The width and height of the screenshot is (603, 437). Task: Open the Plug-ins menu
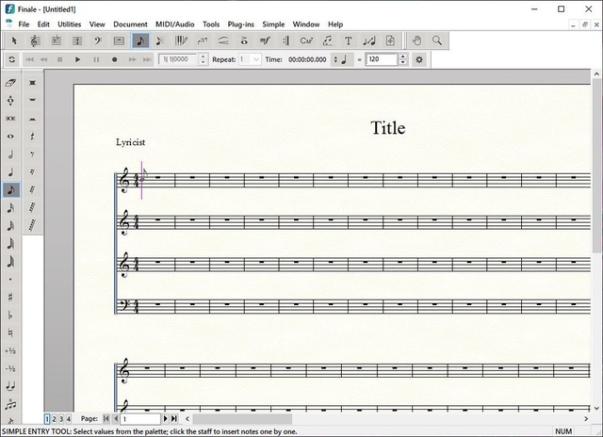coord(242,24)
